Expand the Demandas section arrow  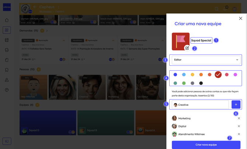(x=47, y=31)
